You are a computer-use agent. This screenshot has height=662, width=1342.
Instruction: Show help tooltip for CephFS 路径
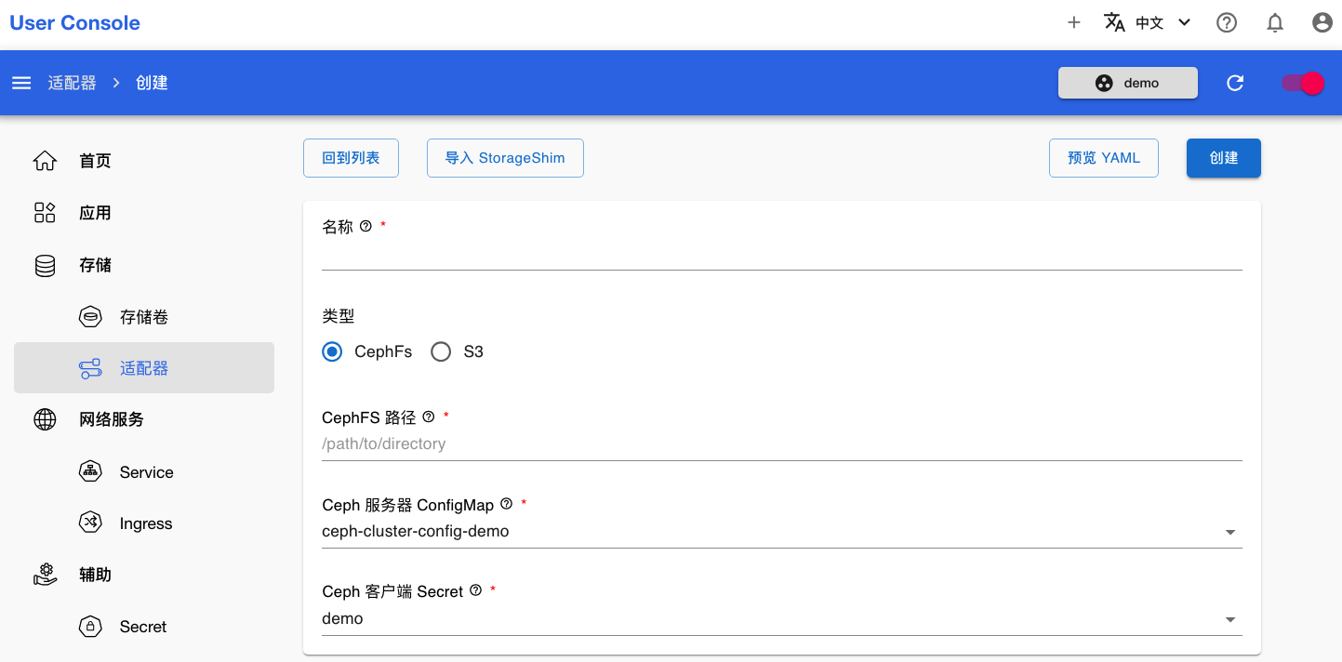coord(429,417)
